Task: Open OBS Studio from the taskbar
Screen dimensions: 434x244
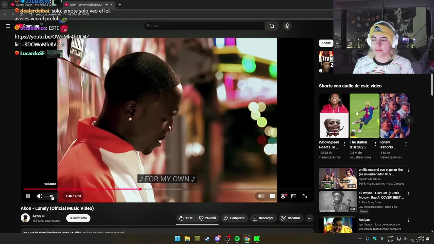Action: 227,239
